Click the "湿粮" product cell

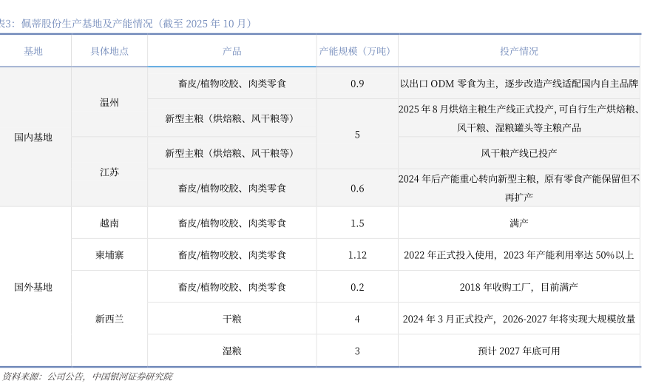[x=231, y=351]
